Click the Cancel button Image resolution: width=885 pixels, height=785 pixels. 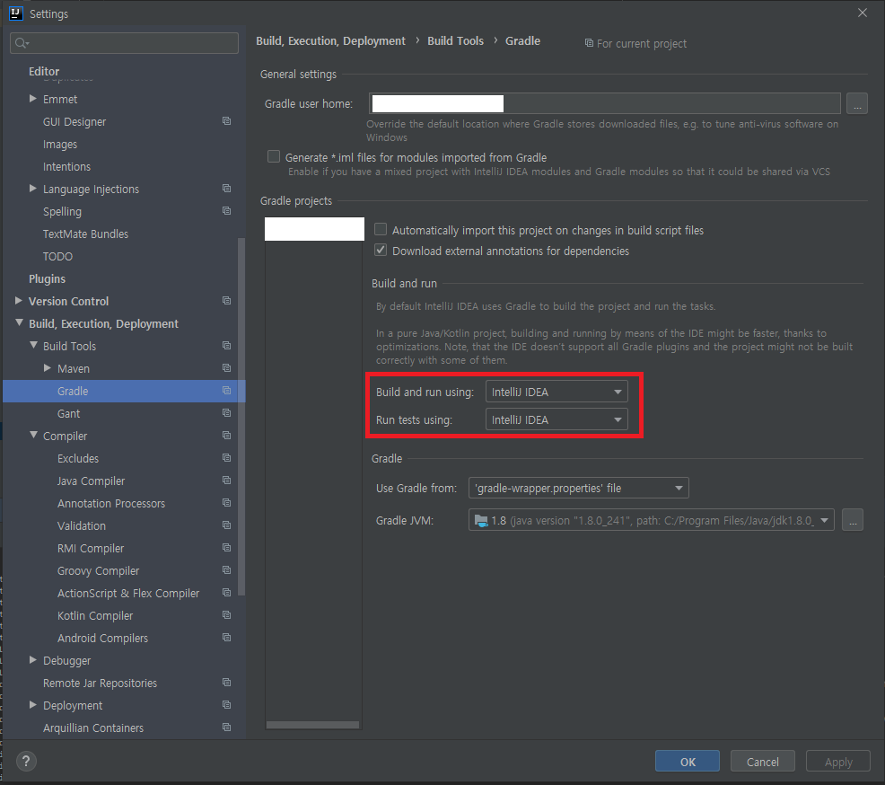(763, 762)
